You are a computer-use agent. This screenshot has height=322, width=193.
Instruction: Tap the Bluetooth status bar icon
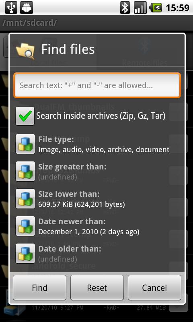click(125, 8)
